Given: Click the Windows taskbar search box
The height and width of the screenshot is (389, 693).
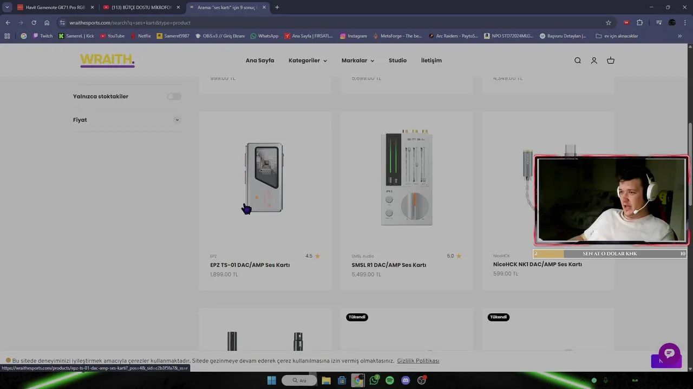Looking at the screenshot, I should click(x=299, y=380).
